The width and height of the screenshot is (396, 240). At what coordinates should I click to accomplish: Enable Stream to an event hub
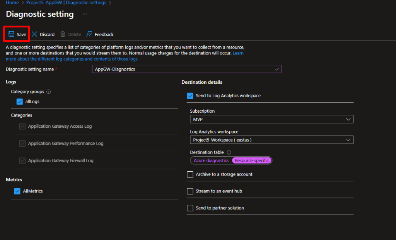[190, 191]
